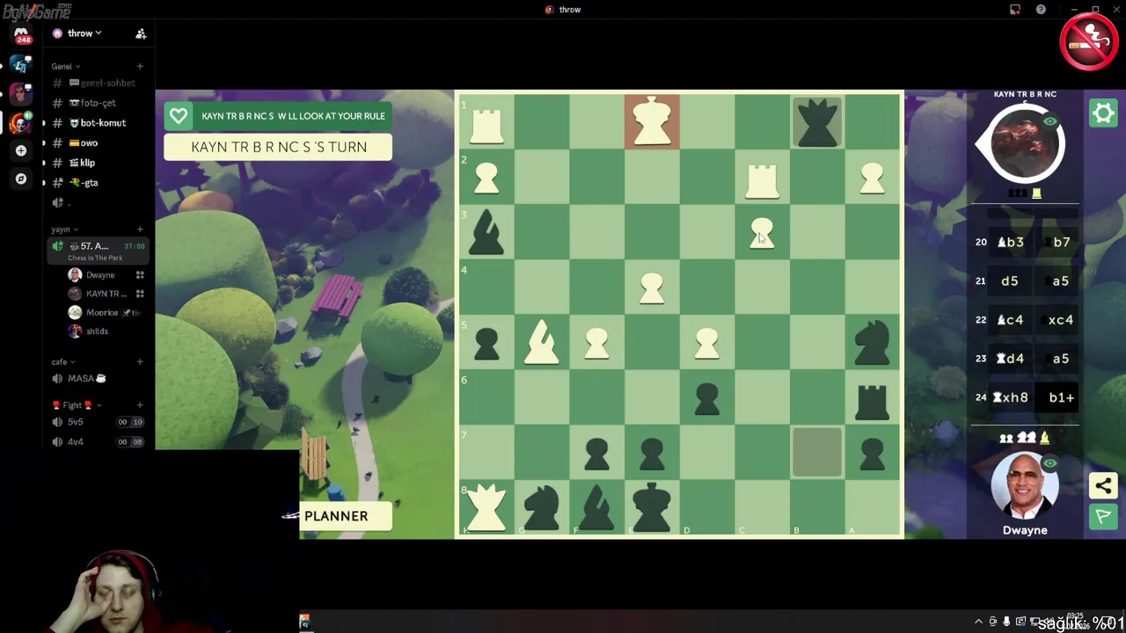Viewport: 1126px width, 633px height.
Task: Click the heart icon near rule message
Action: (x=179, y=116)
